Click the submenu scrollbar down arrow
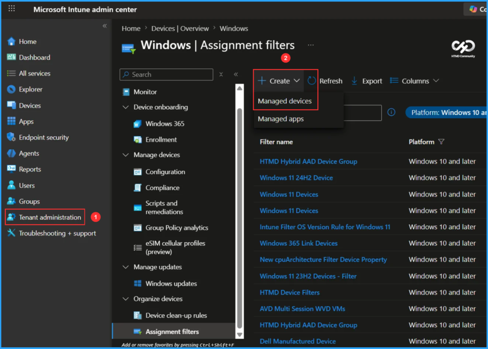Screen dimensions: 488x349 [240, 335]
